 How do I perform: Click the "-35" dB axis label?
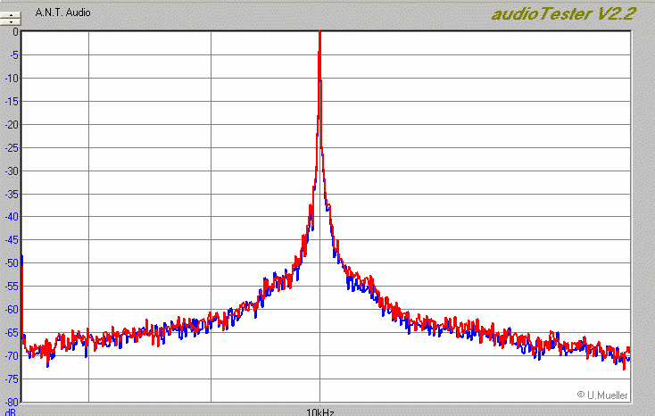click(12, 194)
